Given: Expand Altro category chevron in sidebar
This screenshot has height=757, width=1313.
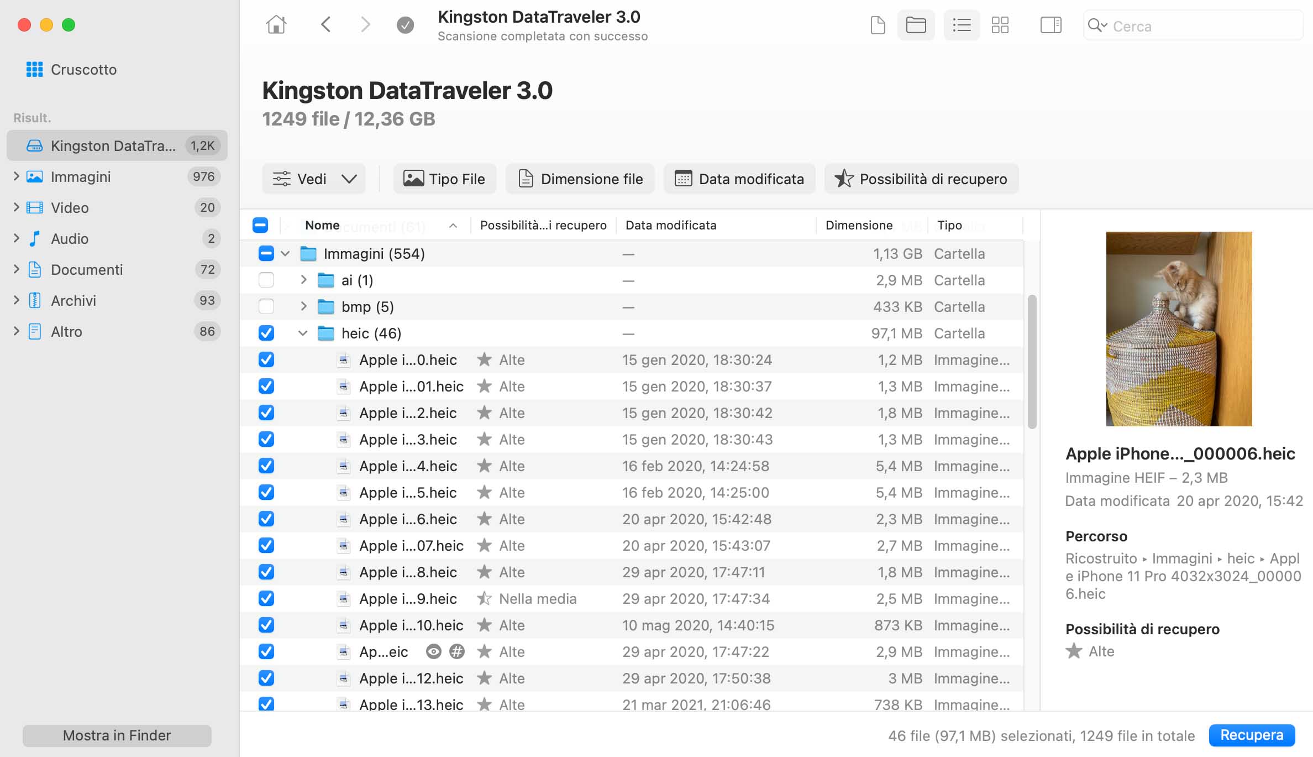Looking at the screenshot, I should tap(16, 331).
